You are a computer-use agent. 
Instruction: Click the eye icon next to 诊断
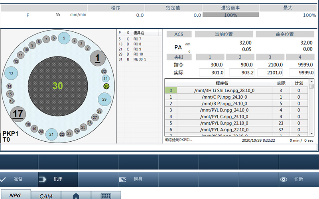[x=284, y=179]
